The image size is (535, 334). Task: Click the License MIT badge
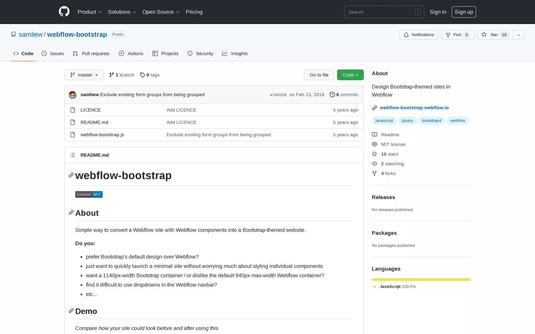tap(89, 194)
